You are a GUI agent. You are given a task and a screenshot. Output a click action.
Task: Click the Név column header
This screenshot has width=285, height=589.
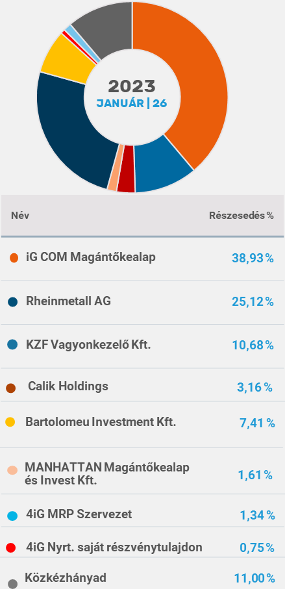20,216
